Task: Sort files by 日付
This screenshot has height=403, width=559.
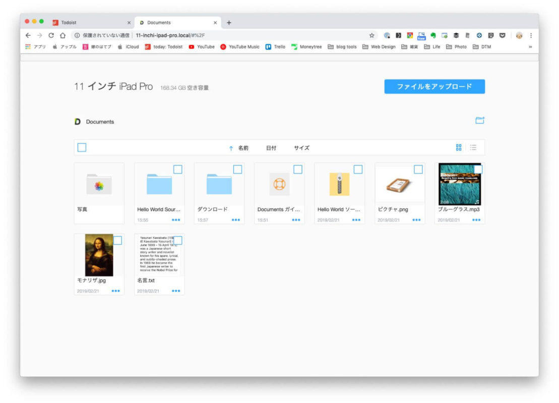Action: coord(271,148)
